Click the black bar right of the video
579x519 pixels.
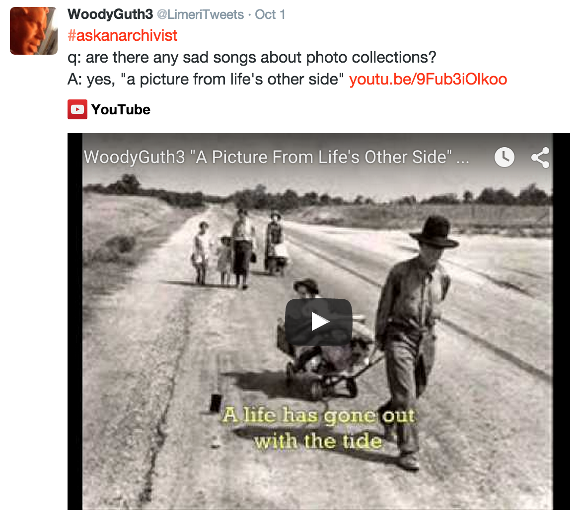[561, 321]
